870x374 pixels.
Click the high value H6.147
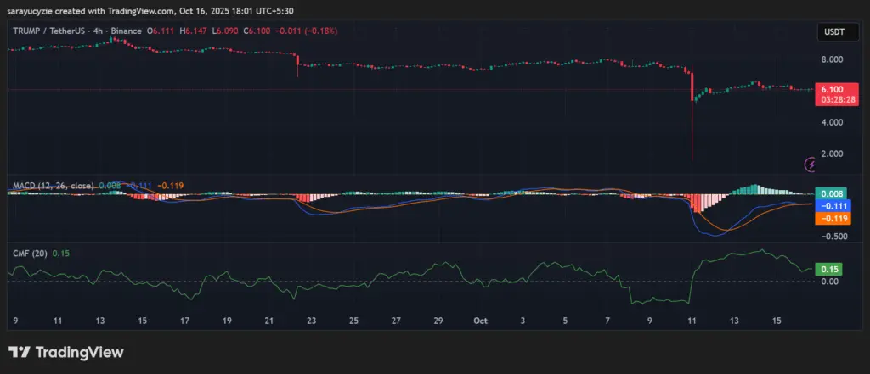(x=193, y=31)
